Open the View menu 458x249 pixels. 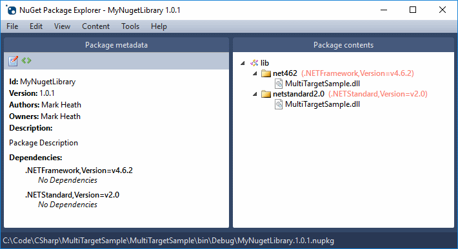[62, 26]
